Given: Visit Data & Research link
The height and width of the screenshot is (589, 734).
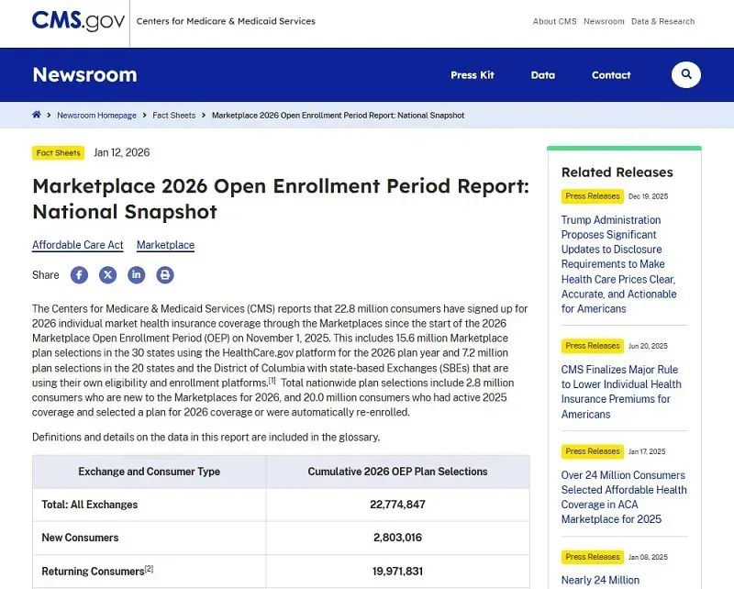Looking at the screenshot, I should pyautogui.click(x=662, y=21).
